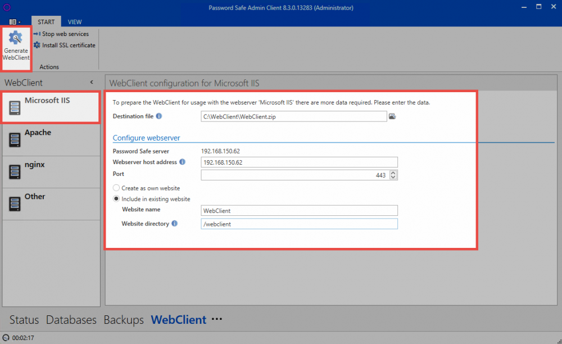Open the Databases section
This screenshot has height=344, width=562.
[71, 320]
